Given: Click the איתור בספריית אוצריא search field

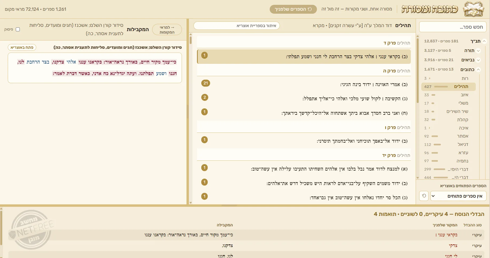Looking at the screenshot, I should 237,26.
